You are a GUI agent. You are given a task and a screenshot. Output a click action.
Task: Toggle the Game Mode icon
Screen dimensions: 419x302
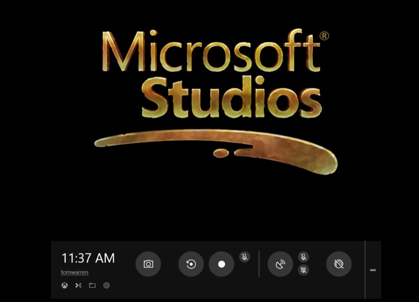pos(339,264)
